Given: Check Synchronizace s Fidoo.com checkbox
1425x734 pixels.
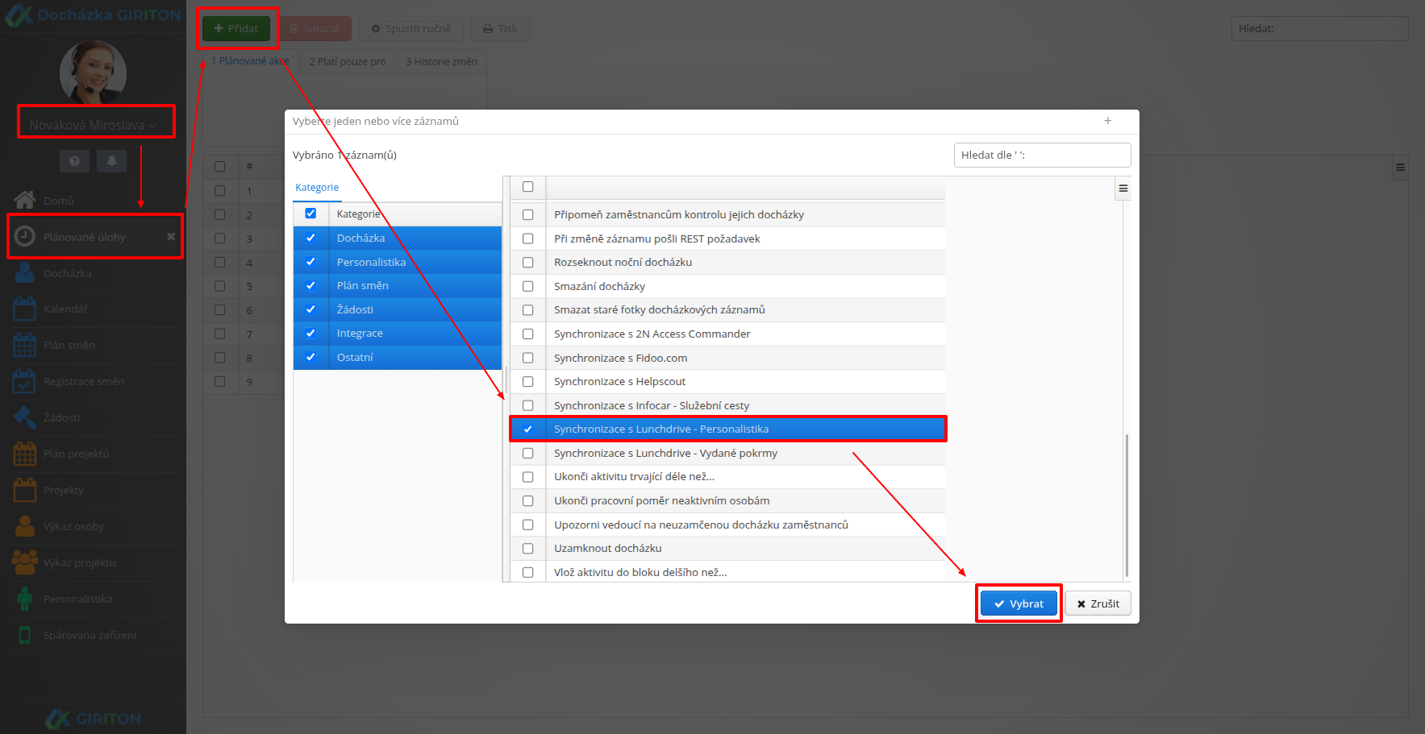Looking at the screenshot, I should [528, 358].
